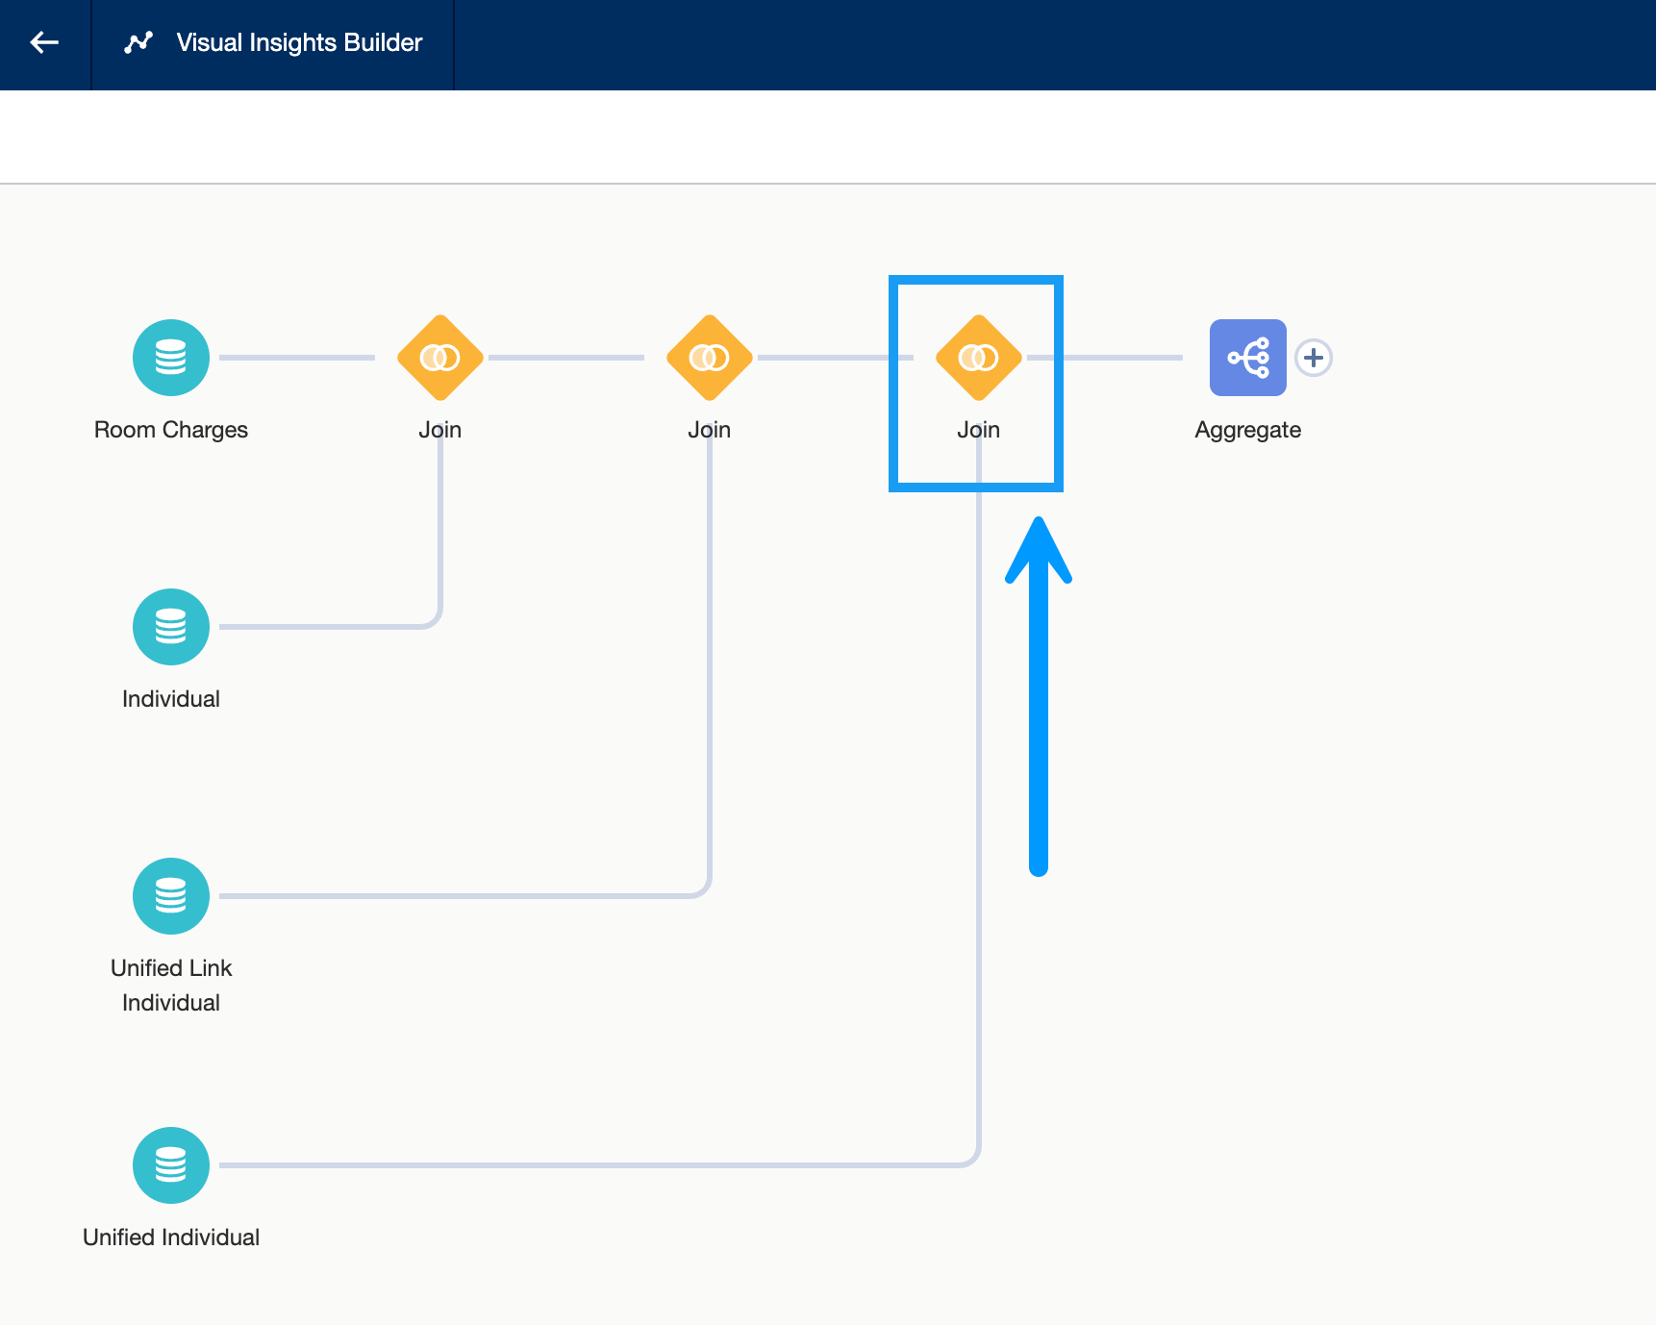
Task: Click the Join label under the middle Join node
Action: [710, 430]
